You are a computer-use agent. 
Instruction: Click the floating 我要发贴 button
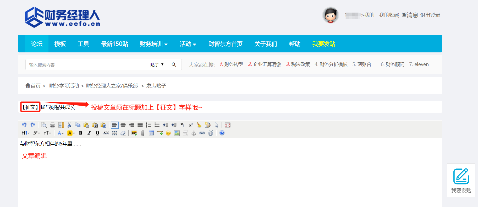click(461, 180)
